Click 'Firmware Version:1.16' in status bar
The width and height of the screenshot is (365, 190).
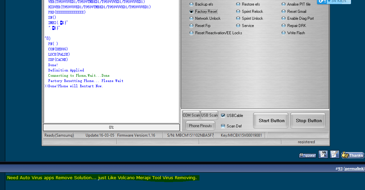pyautogui.click(x=136, y=135)
